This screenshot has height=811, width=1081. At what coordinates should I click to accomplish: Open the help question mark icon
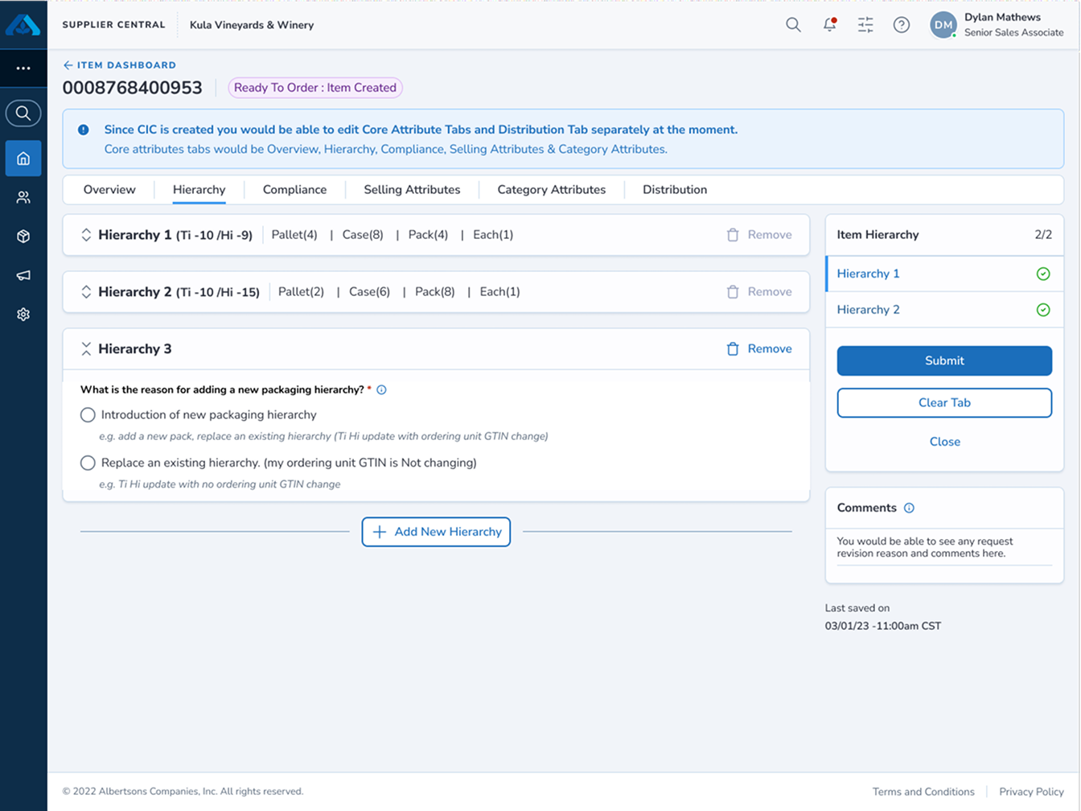(902, 25)
